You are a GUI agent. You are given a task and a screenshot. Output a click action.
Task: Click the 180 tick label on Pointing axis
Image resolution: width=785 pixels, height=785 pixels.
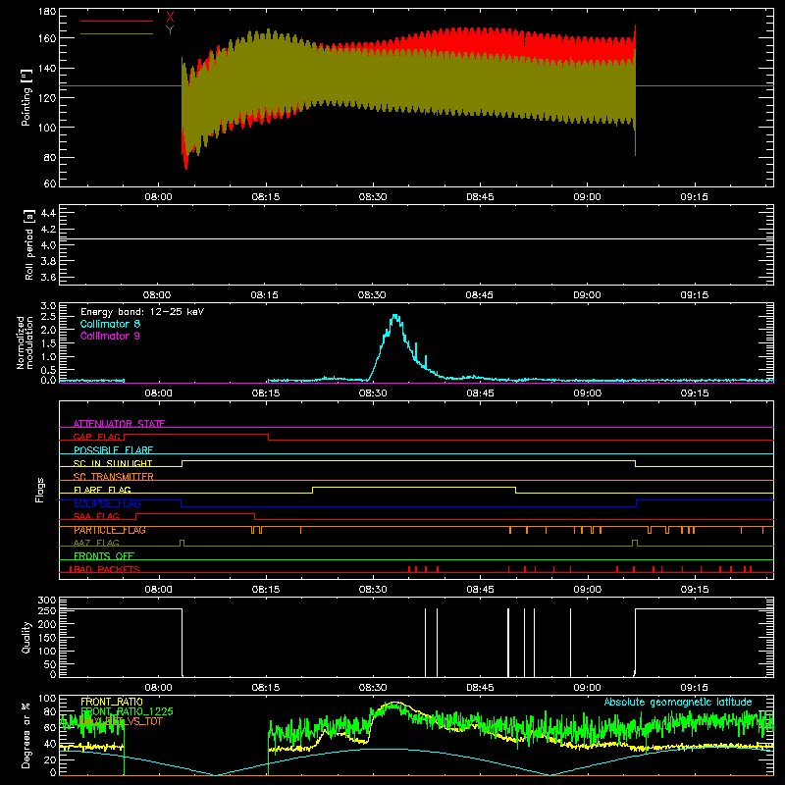click(x=47, y=11)
